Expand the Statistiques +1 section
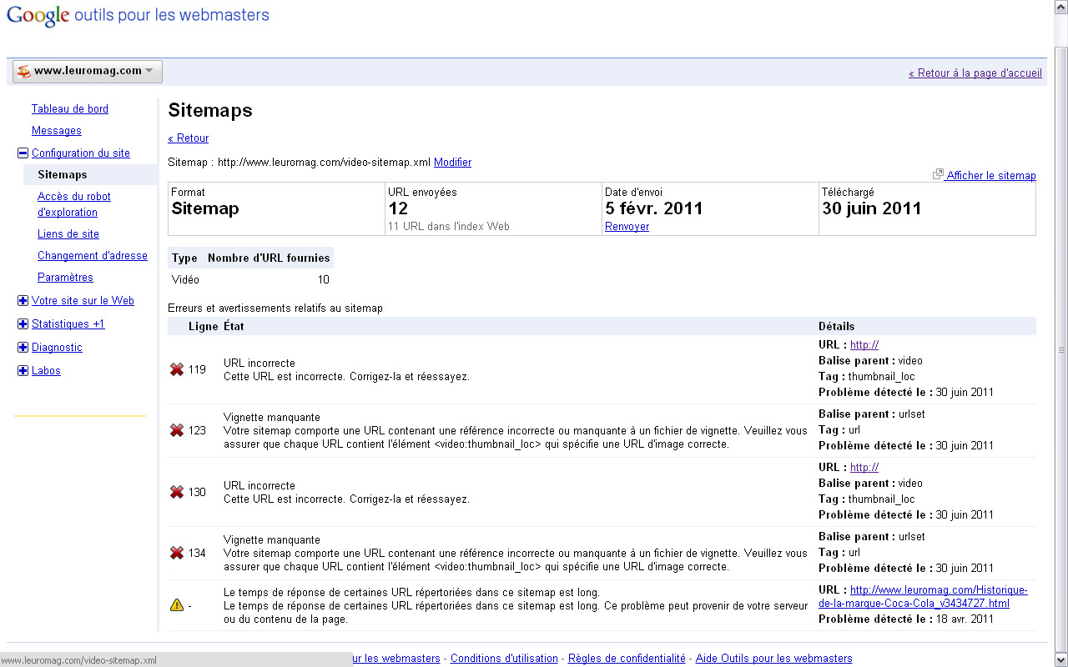Viewport: 1068px width, 667px height. click(x=23, y=324)
